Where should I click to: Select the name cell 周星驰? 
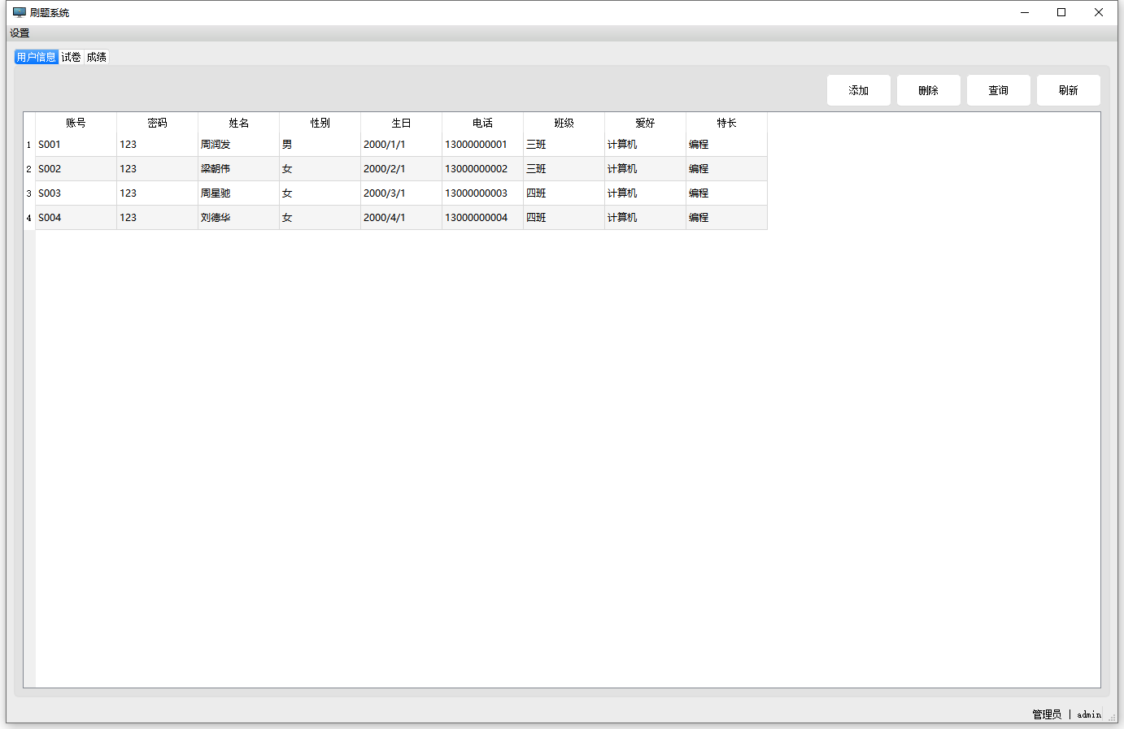click(x=238, y=193)
